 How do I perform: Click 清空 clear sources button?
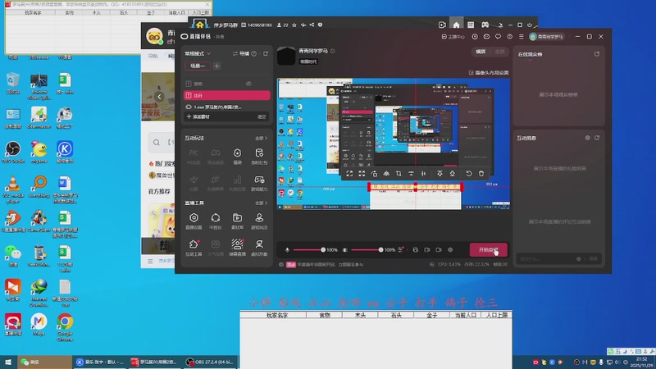coord(262,116)
